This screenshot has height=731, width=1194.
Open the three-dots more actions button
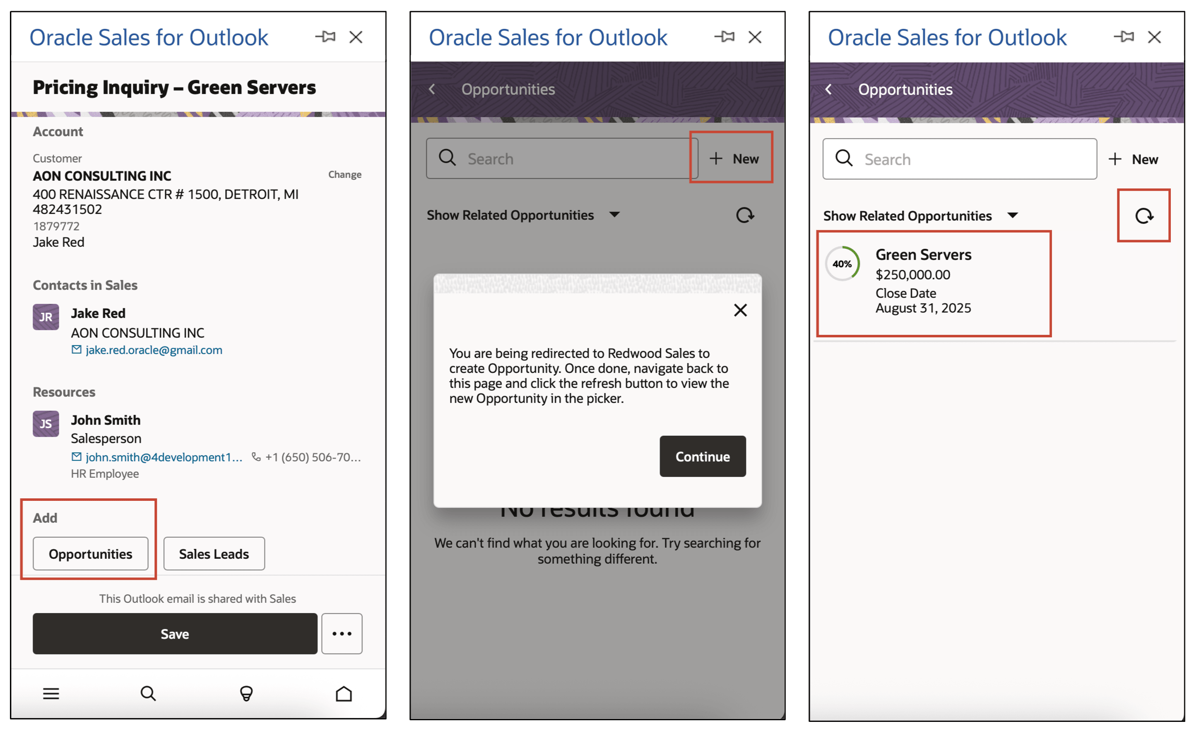pyautogui.click(x=342, y=634)
